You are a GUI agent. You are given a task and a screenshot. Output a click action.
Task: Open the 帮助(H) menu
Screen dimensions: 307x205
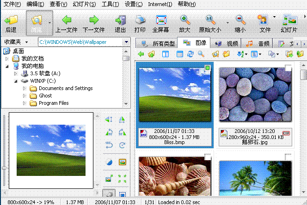click(187, 4)
